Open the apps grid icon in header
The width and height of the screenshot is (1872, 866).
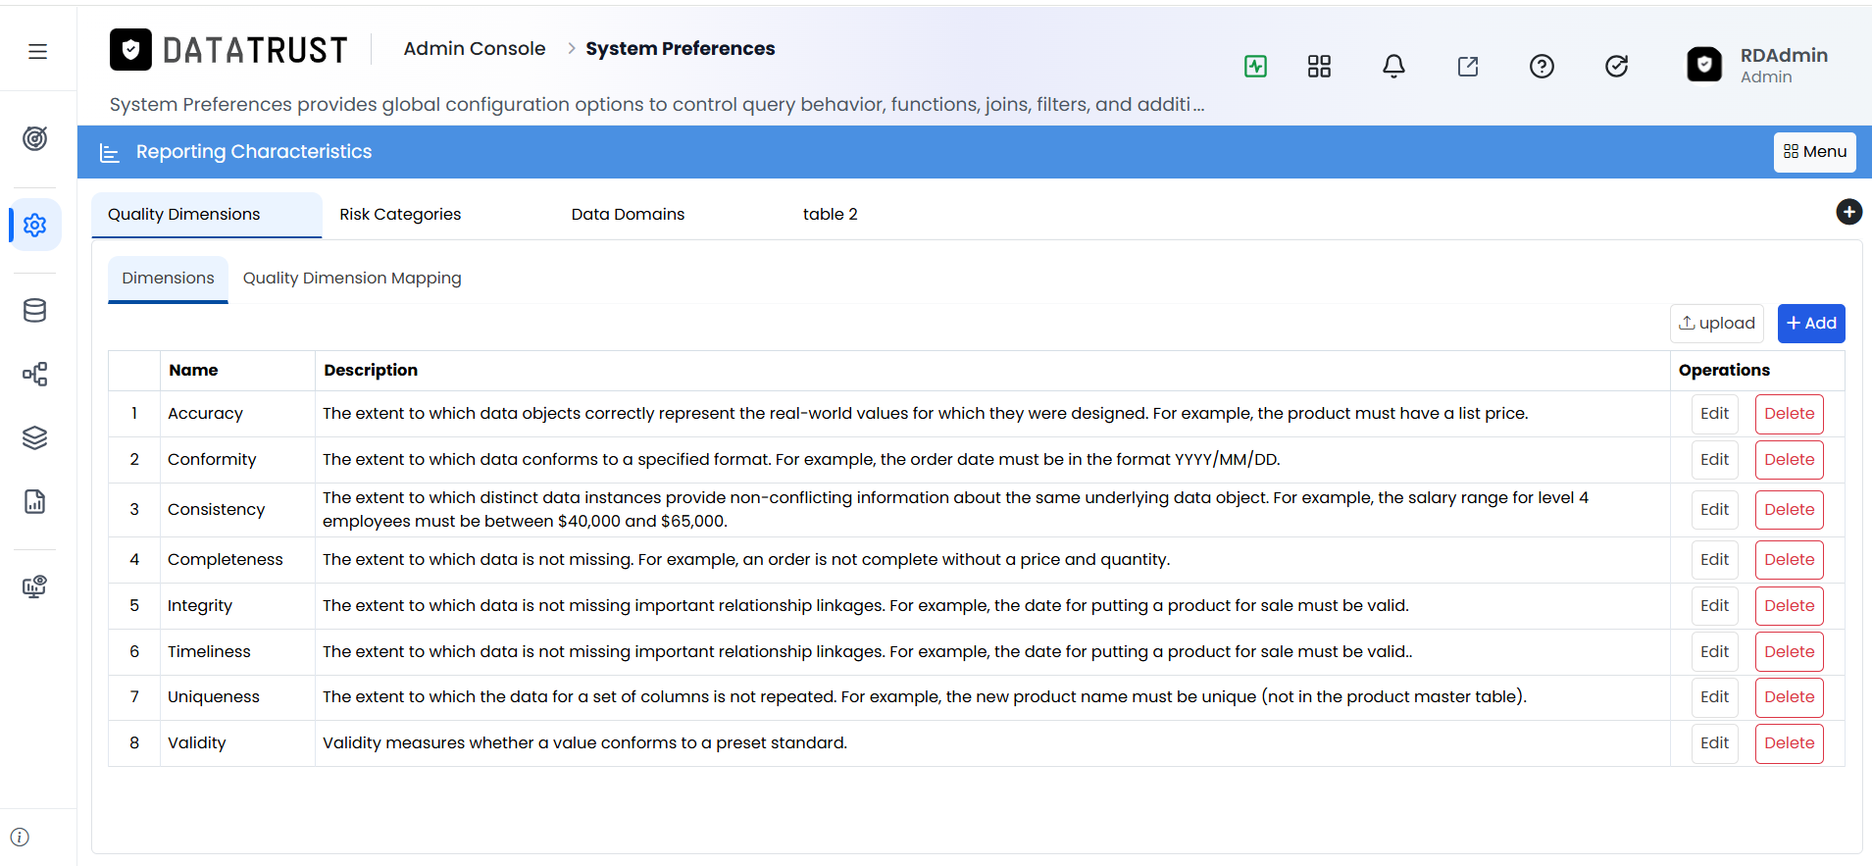point(1319,67)
